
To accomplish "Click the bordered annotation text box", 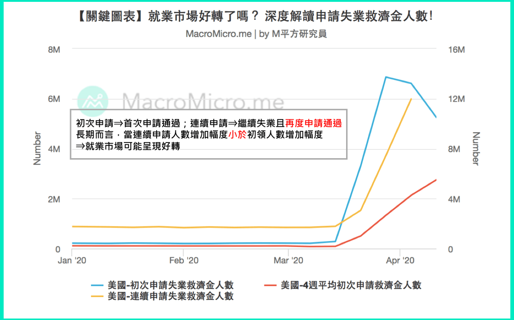I will click(209, 134).
